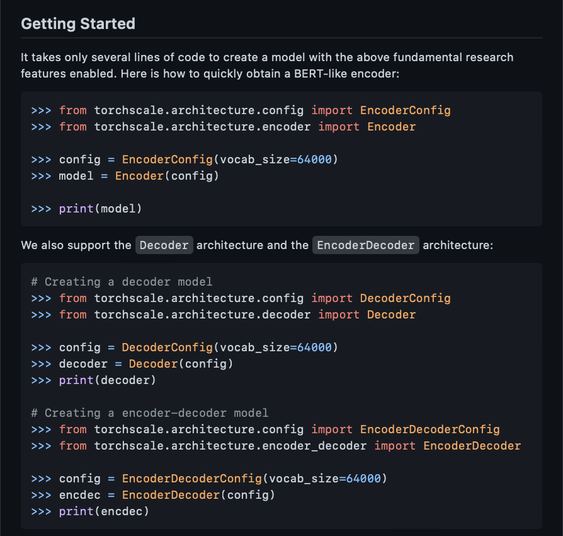Click the EncoderDecoder inline code label
This screenshot has width=563, height=536.
(x=365, y=245)
